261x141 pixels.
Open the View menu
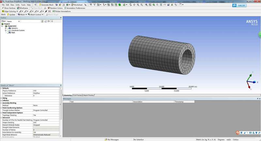click(12, 5)
